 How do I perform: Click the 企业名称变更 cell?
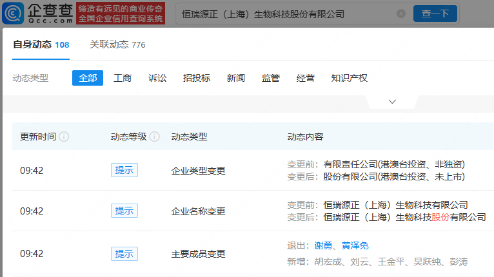click(198, 211)
